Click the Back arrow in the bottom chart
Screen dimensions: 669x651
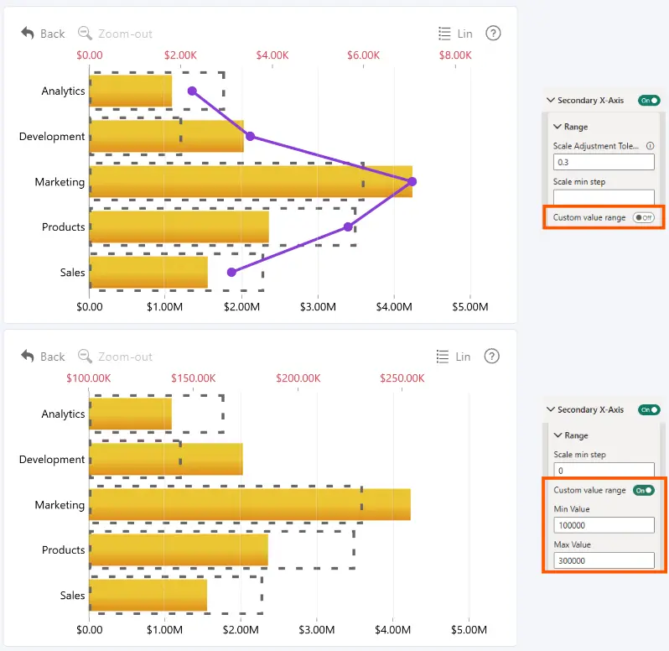pyautogui.click(x=28, y=356)
